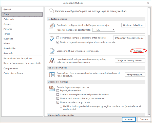This screenshot has width=152, height=123.
Task: Click the signature document pen icon
Action: (x=52, y=51)
